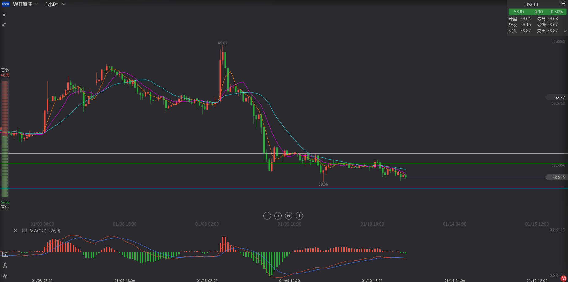Screen dimensions: 568x282
Task: Expand quote details with the chevron beside 卖出
Action: click(x=565, y=31)
